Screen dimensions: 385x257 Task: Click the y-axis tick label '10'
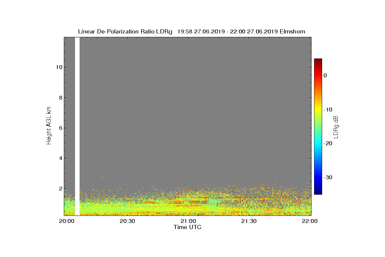point(59,67)
